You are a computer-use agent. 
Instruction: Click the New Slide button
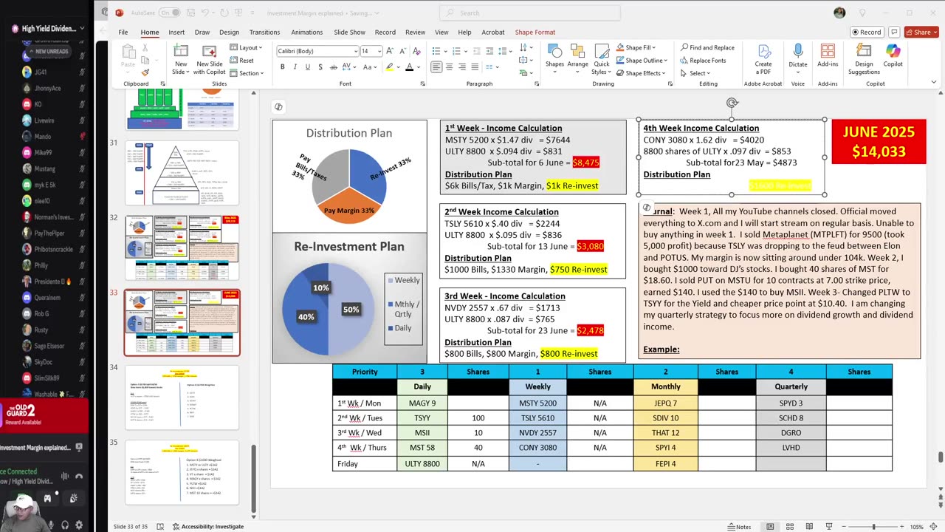[x=180, y=59]
